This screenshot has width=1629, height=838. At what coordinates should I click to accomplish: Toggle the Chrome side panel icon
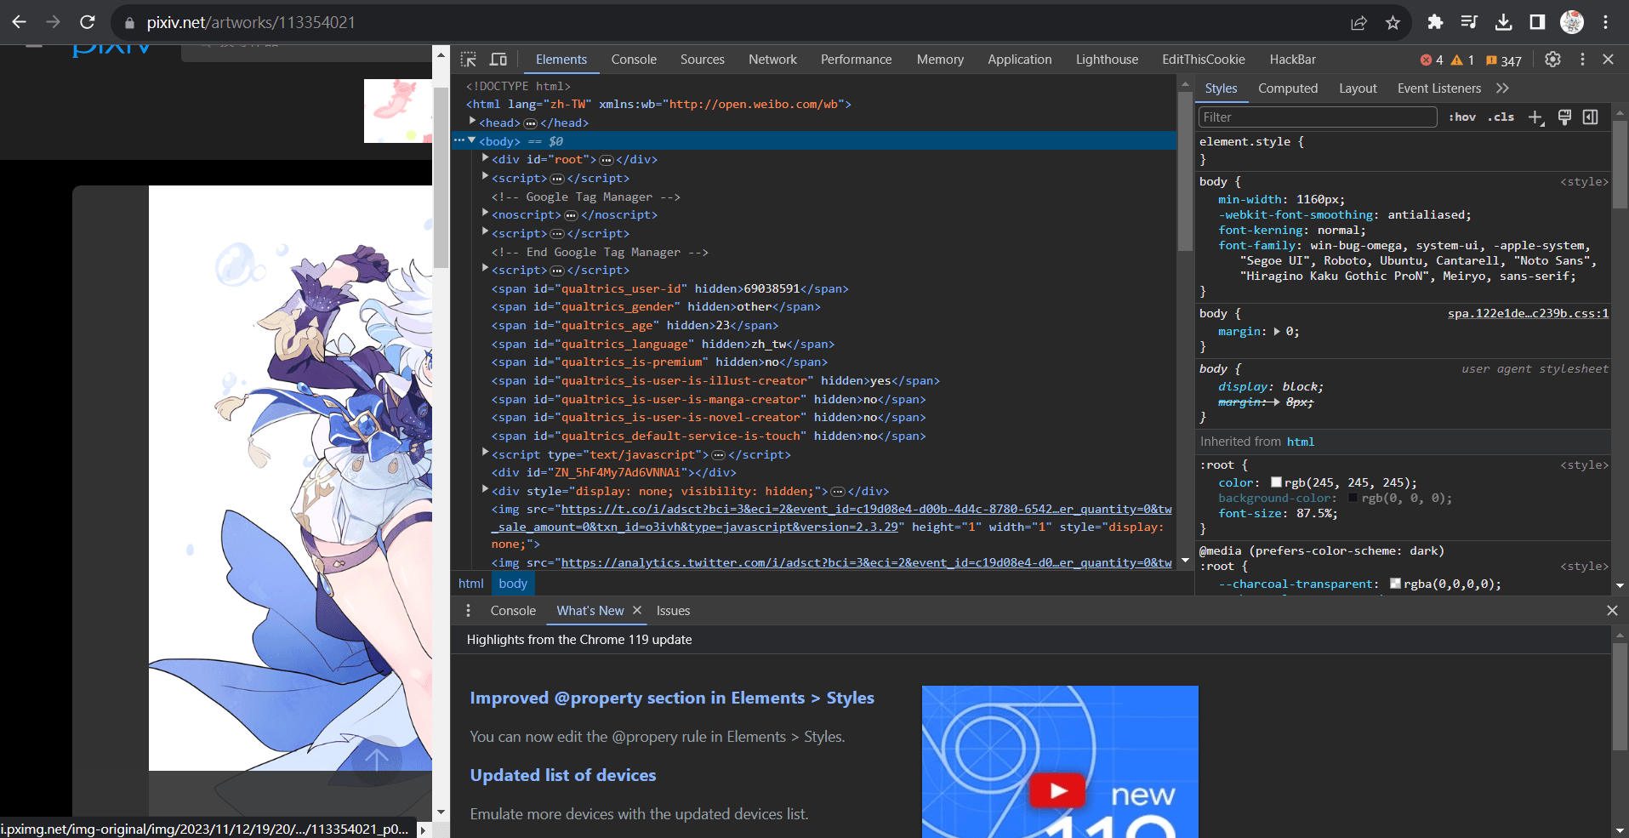(1537, 22)
